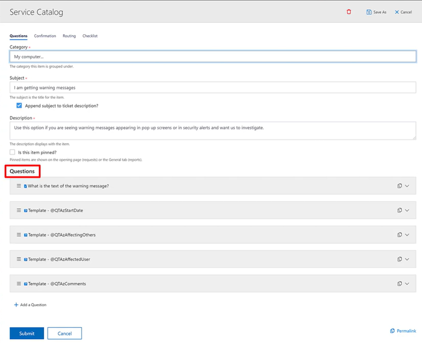Click the Save As disk icon
The height and width of the screenshot is (343, 422).
click(x=369, y=12)
